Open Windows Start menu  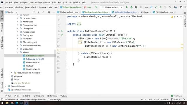tap(2, 103)
